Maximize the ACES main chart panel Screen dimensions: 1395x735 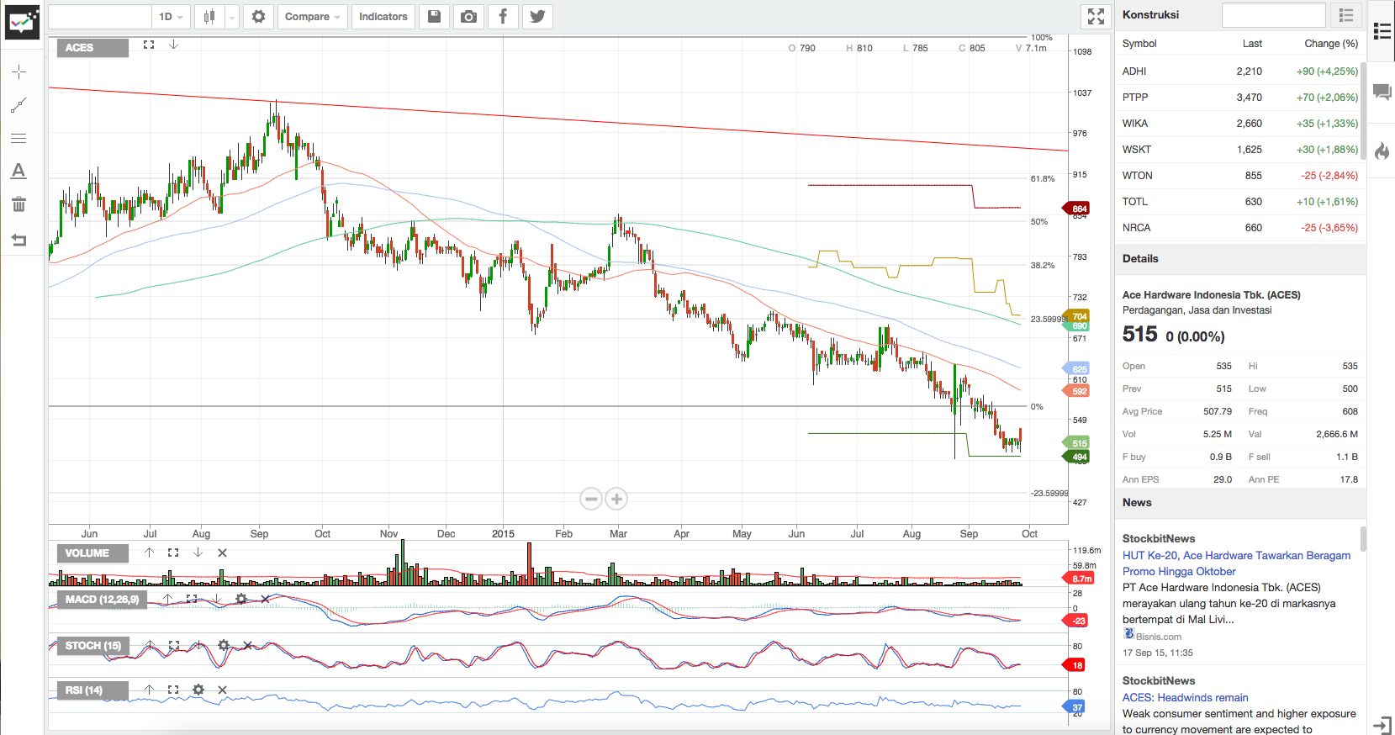pyautogui.click(x=149, y=45)
